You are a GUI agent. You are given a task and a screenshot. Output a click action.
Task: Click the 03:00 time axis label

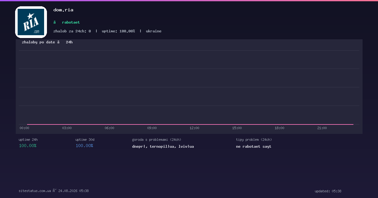[67, 128]
